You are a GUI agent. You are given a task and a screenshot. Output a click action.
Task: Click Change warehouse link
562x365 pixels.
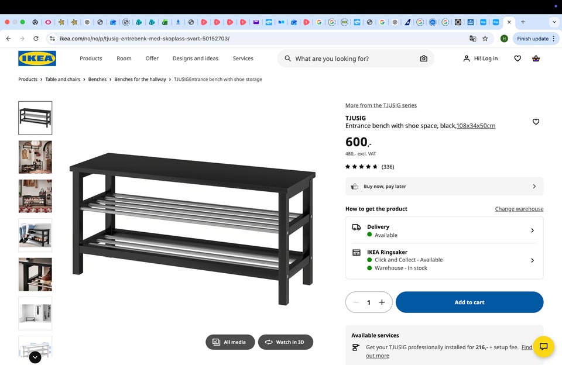(x=519, y=209)
